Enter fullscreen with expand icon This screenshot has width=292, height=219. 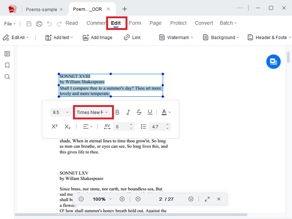(207, 199)
